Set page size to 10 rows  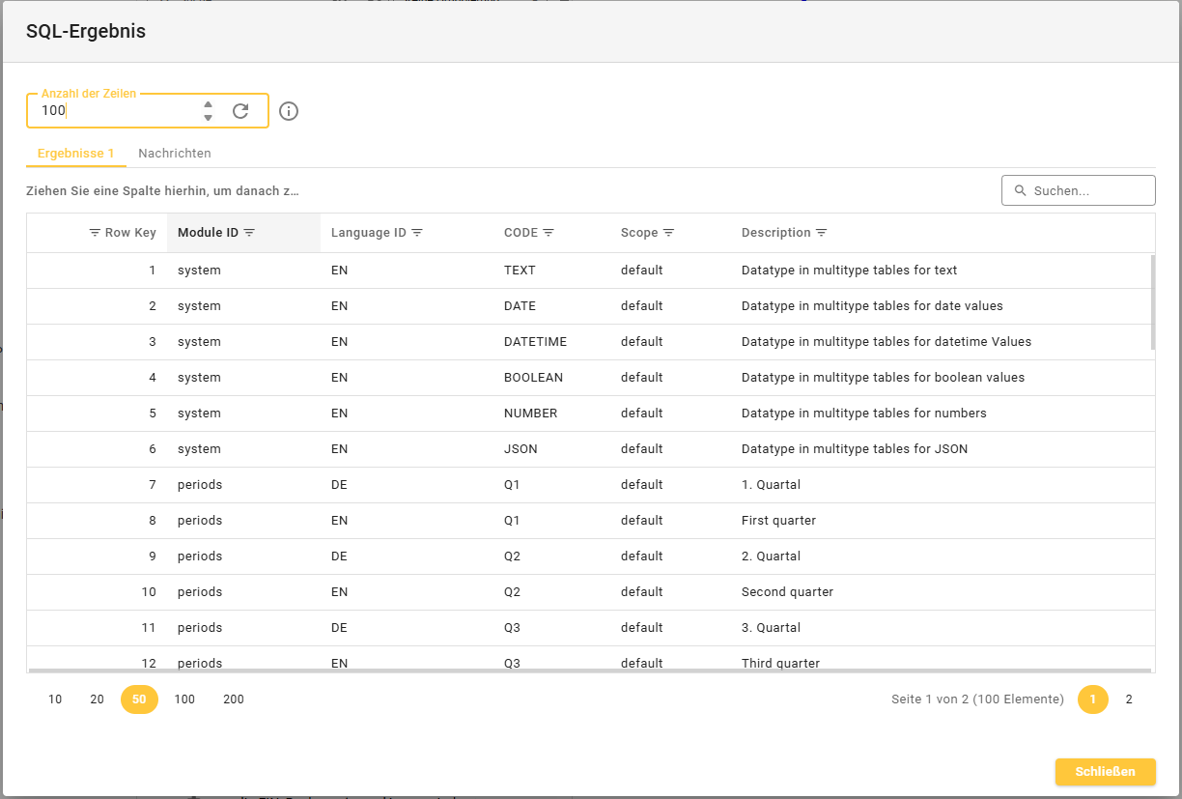coord(55,699)
